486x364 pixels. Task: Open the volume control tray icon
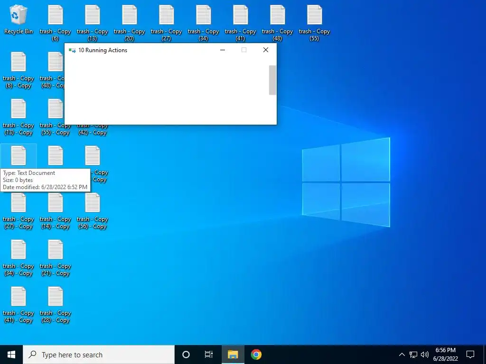pyautogui.click(x=425, y=355)
